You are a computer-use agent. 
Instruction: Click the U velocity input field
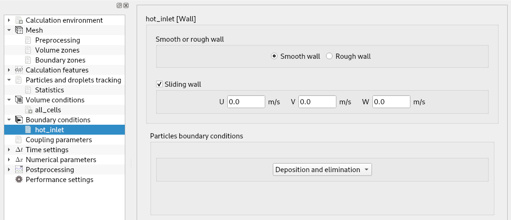click(x=246, y=102)
